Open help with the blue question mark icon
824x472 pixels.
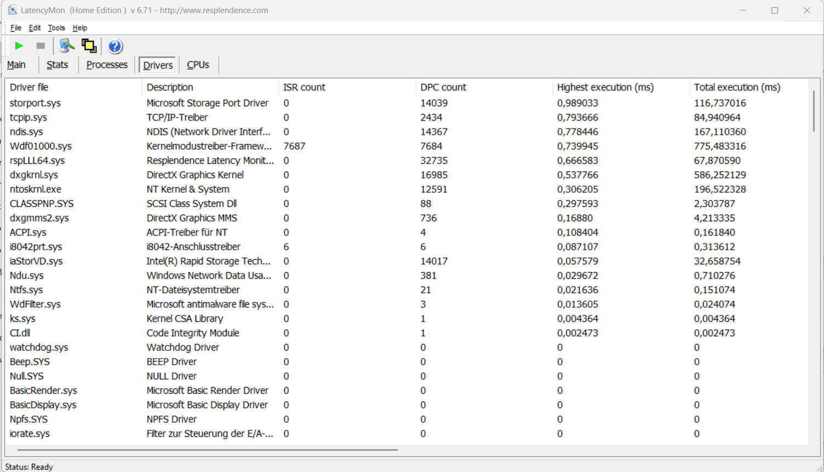click(x=115, y=47)
